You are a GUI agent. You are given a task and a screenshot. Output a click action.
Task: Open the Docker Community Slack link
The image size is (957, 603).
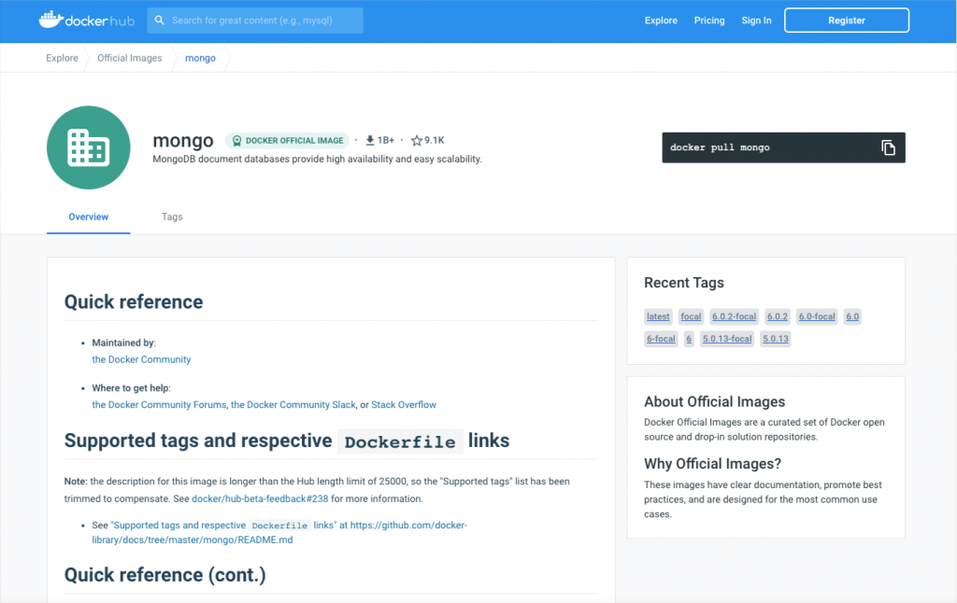[293, 405]
